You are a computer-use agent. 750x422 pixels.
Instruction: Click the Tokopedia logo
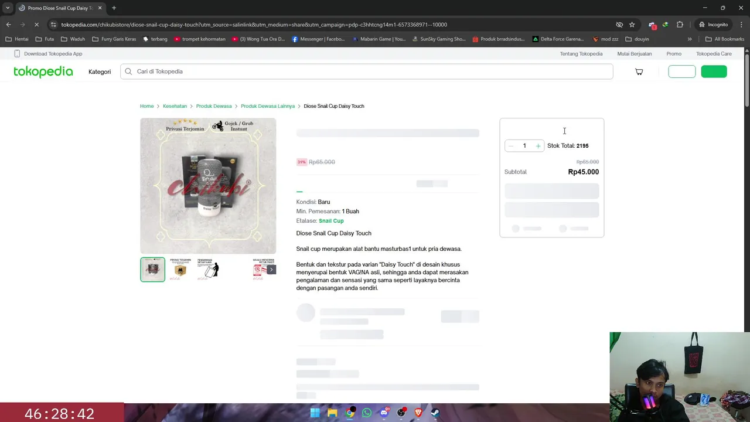click(43, 72)
